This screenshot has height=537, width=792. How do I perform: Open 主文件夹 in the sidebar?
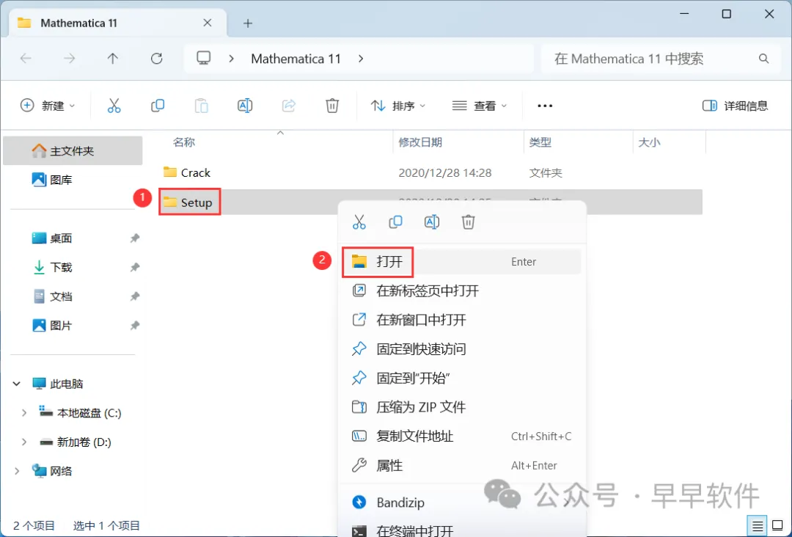tap(72, 151)
